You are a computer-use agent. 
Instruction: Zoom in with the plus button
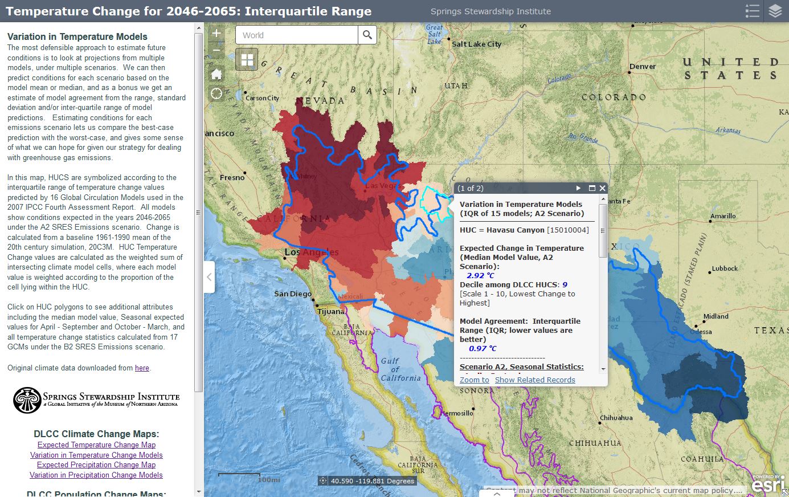(x=216, y=34)
